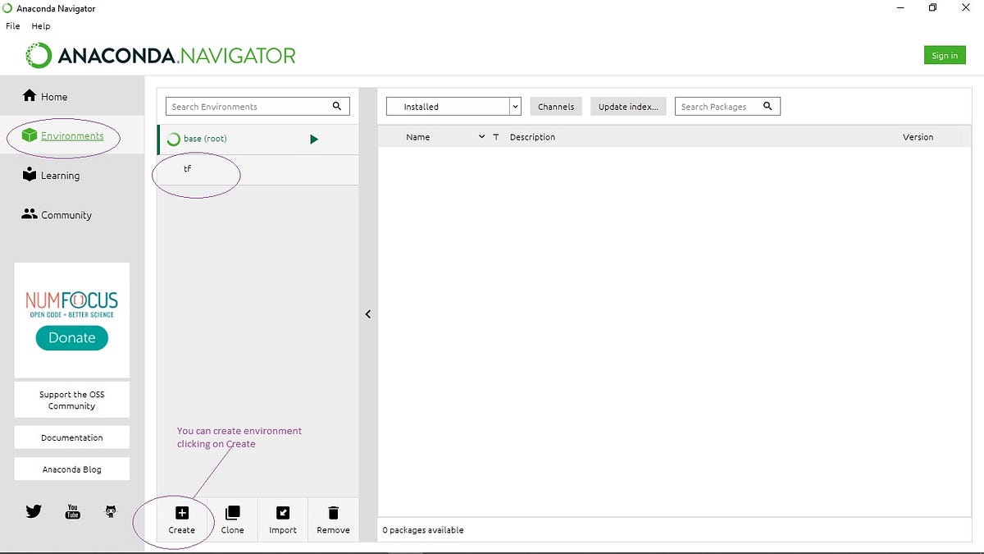This screenshot has height=554, width=984.
Task: Open the Installed packages filter dropdown
Action: [x=453, y=107]
